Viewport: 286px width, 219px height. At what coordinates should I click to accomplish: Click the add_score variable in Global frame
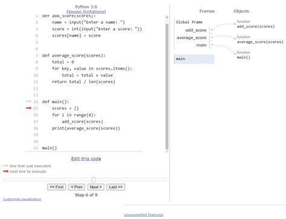pyautogui.click(x=196, y=30)
